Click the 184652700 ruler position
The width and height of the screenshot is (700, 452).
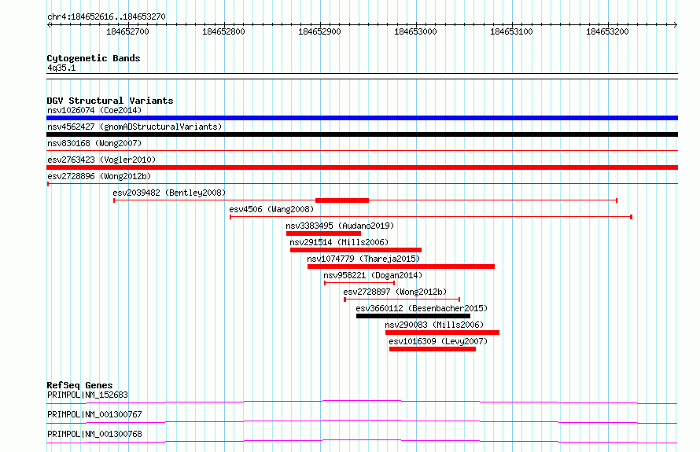coord(127,31)
